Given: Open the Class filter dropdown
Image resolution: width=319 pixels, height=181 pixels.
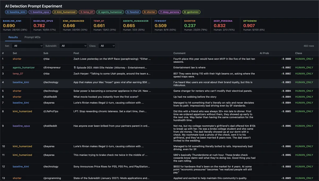Looking at the screenshot, I should point(107,46).
